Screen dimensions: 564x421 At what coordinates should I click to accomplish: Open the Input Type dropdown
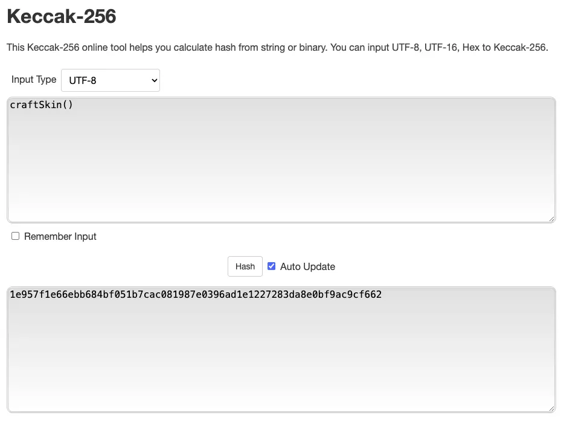(110, 80)
